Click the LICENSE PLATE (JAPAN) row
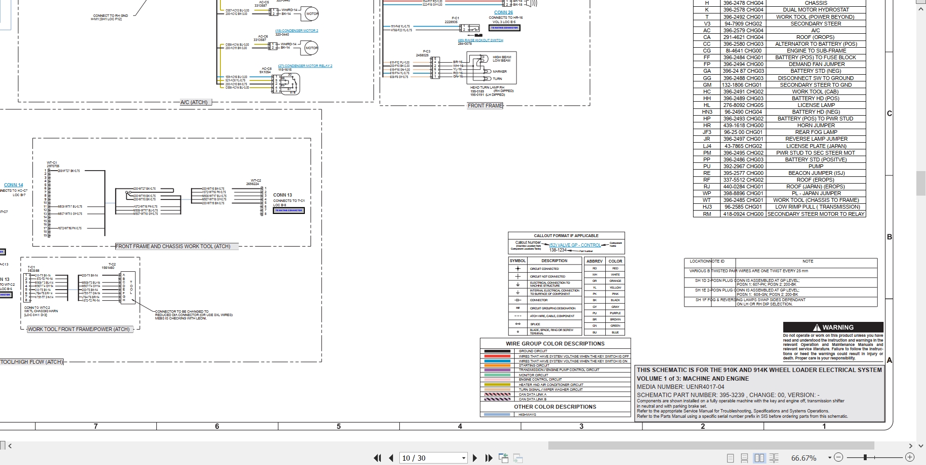 pyautogui.click(x=779, y=146)
